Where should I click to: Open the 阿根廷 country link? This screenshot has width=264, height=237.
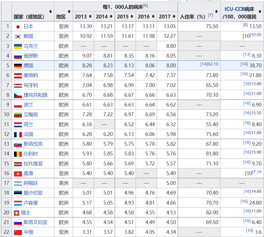[x=31, y=183]
